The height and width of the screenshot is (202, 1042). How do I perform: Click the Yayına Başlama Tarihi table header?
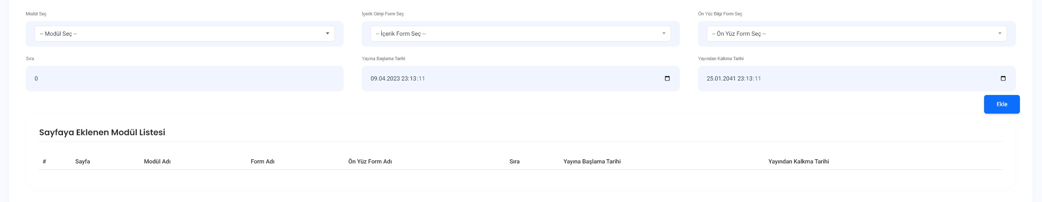tap(592, 161)
